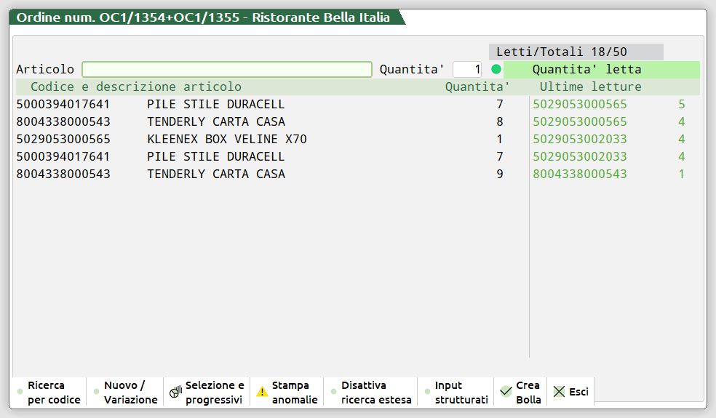The height and width of the screenshot is (418, 716).
Task: Click the Esci X icon
Action: click(559, 392)
